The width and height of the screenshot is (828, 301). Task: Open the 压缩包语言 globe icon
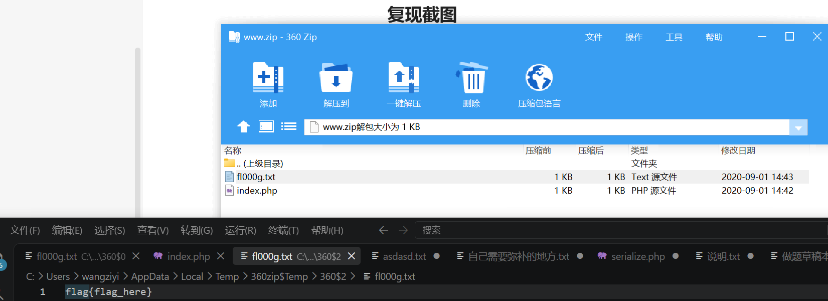click(539, 77)
